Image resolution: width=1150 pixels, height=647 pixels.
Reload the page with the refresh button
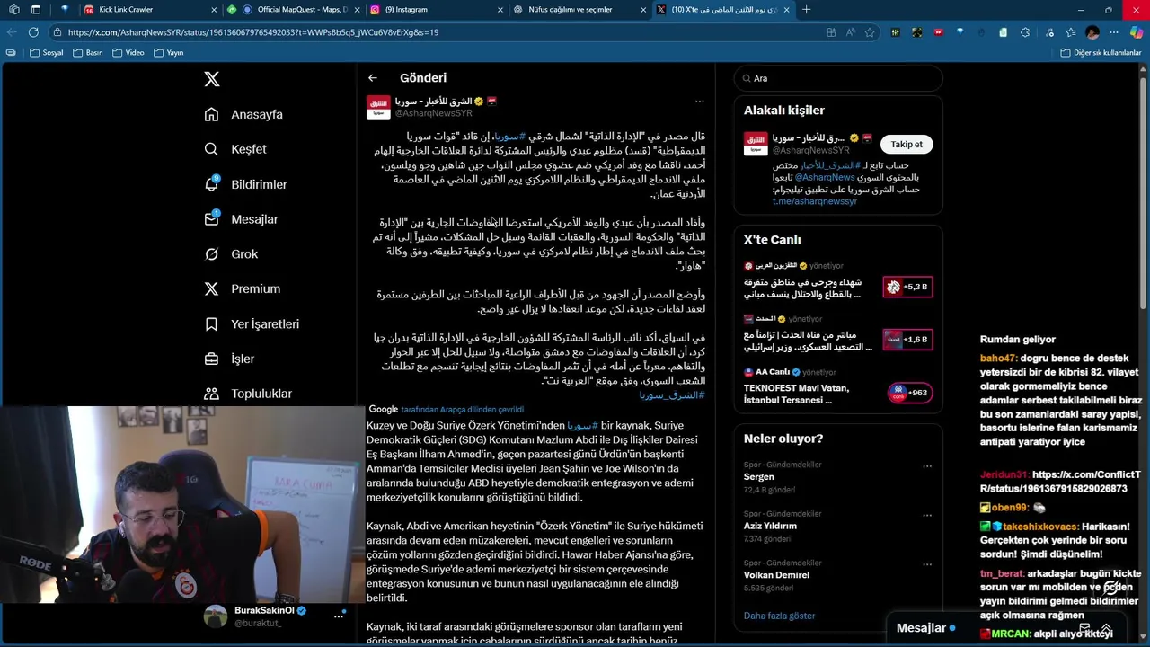coord(33,32)
